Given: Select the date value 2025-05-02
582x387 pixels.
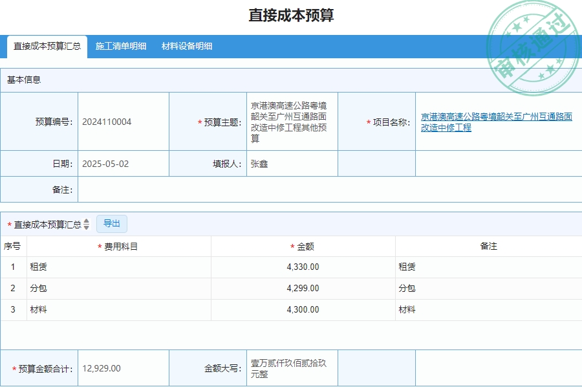Looking at the screenshot, I should tap(105, 164).
